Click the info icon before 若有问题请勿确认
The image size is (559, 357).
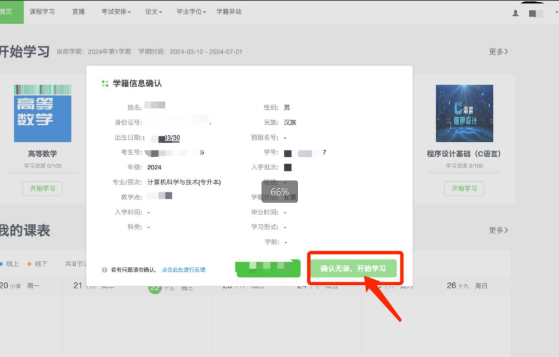(105, 269)
